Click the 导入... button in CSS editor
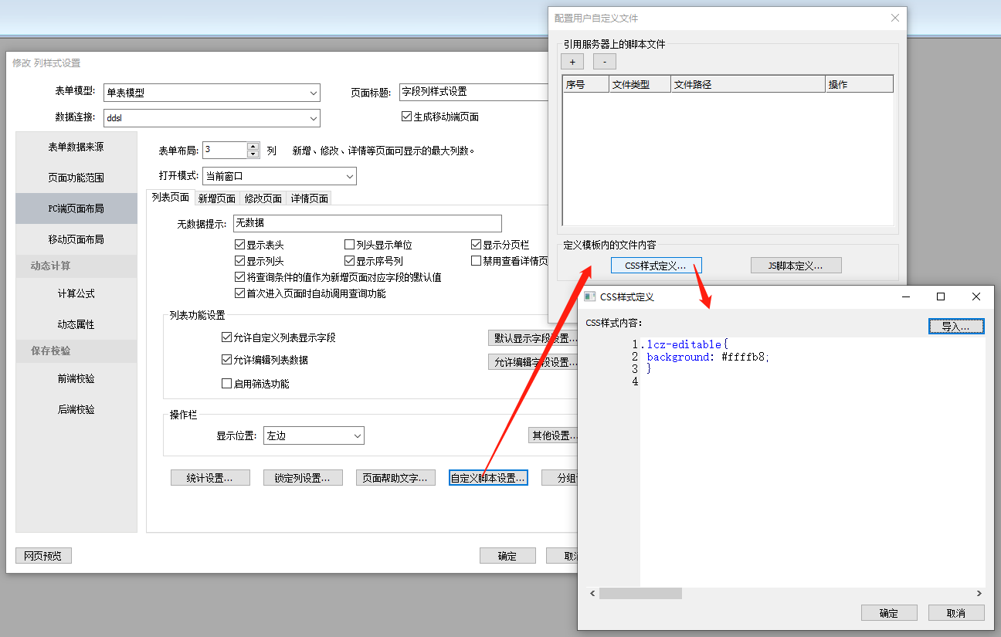The height and width of the screenshot is (637, 1001). coord(956,327)
